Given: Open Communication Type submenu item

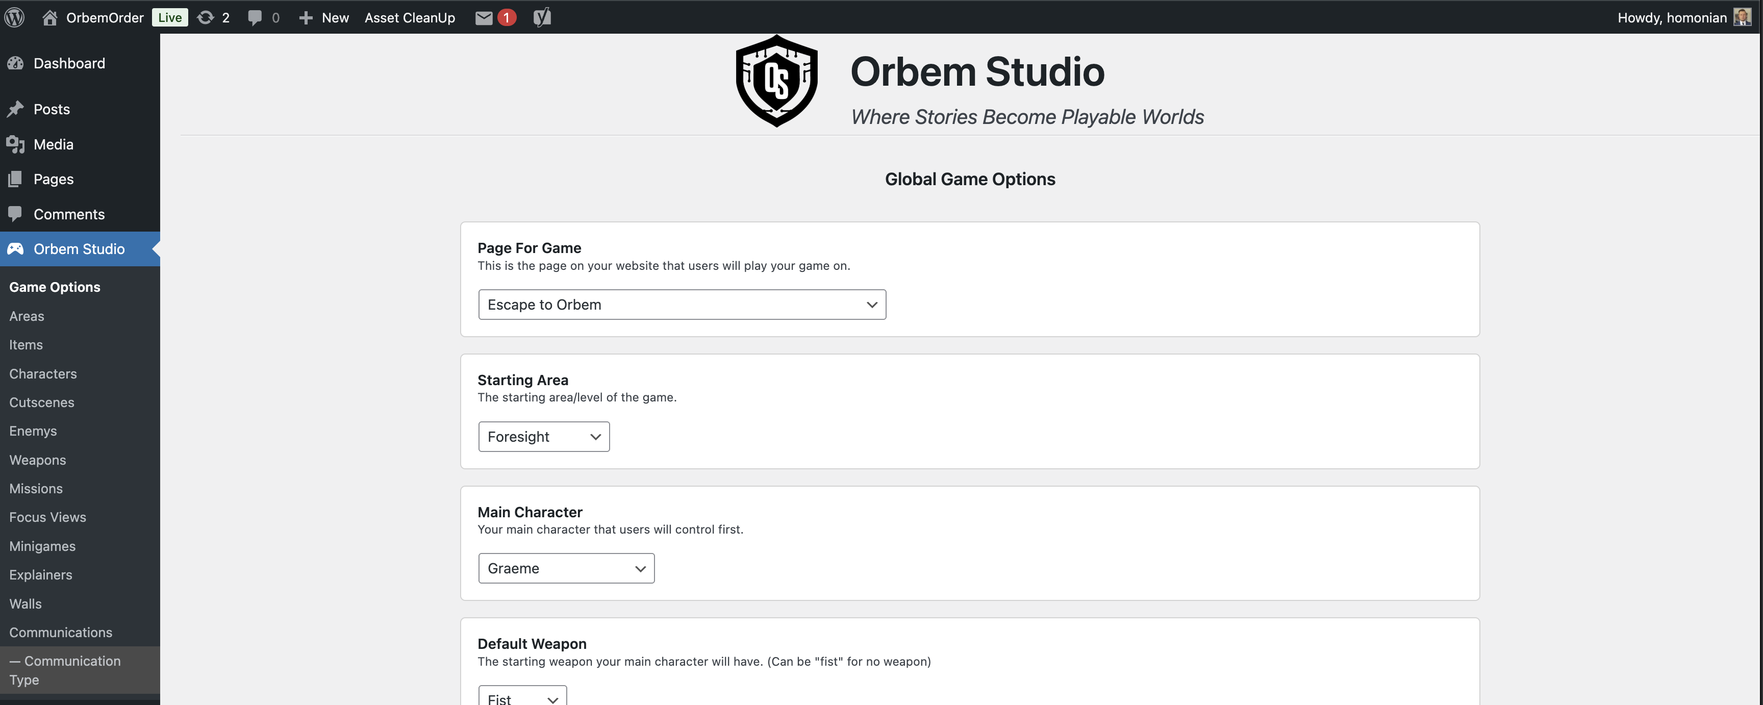Looking at the screenshot, I should [x=65, y=670].
